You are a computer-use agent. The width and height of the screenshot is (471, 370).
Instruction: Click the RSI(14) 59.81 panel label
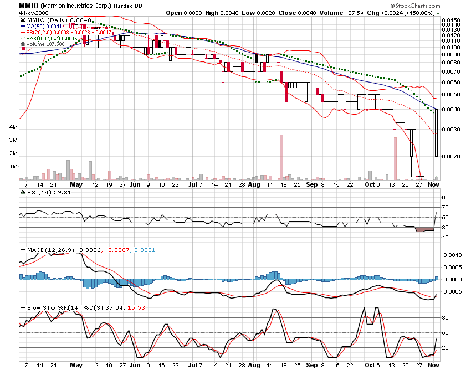(49, 193)
